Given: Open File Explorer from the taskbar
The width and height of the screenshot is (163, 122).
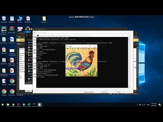Looking at the screenshot, I should coord(8,105).
